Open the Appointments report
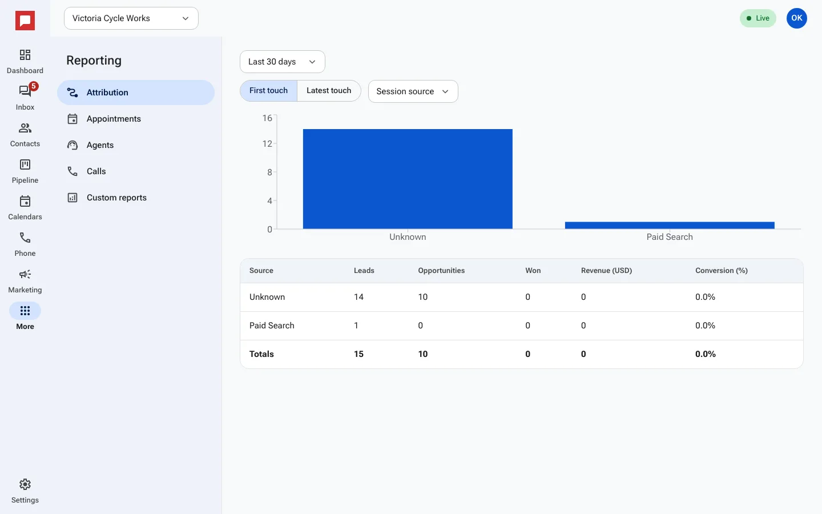The image size is (822, 514). (136, 119)
